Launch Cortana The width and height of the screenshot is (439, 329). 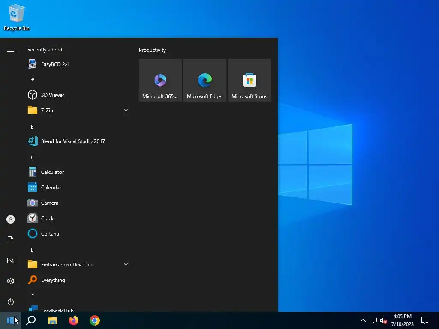coord(78,233)
